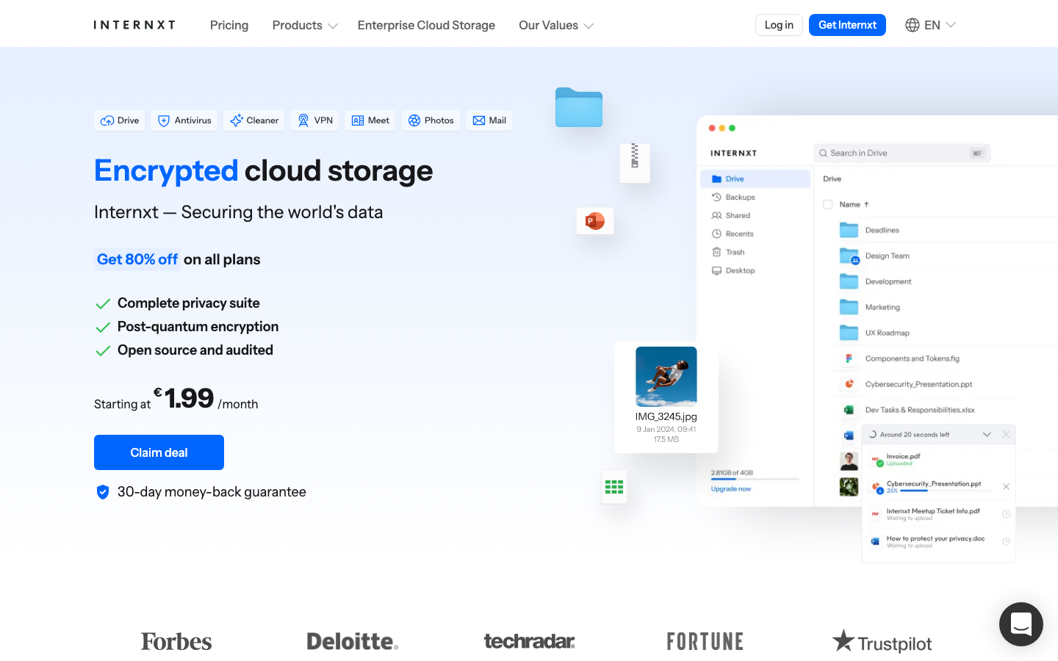Click the Deloitte logo
The width and height of the screenshot is (1058, 661).
click(x=353, y=641)
